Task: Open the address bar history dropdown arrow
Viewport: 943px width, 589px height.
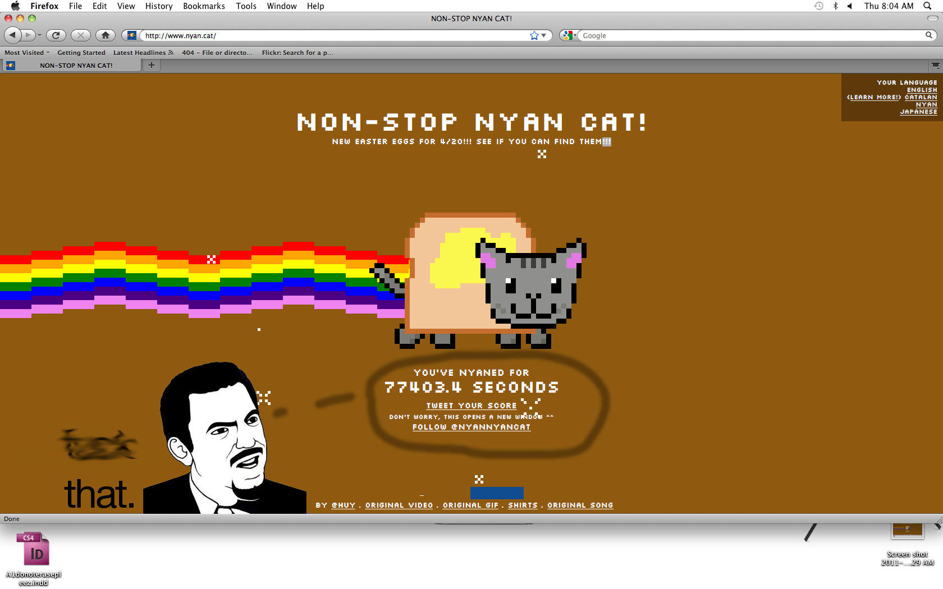Action: click(x=544, y=35)
